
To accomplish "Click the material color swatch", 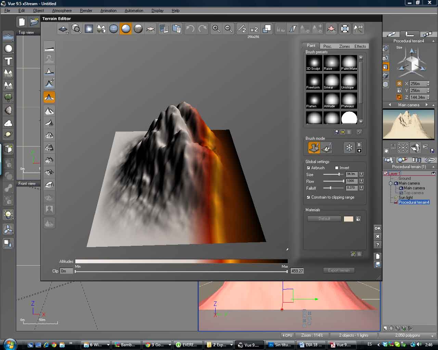I will point(348,219).
